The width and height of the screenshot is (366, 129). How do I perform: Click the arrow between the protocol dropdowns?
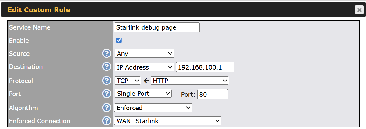pos(146,81)
